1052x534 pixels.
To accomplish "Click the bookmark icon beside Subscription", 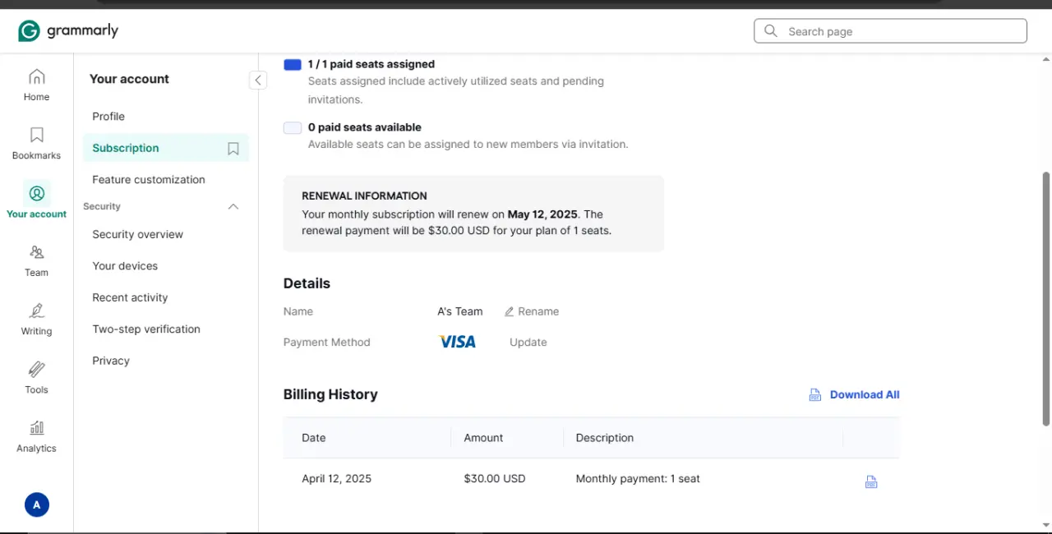I will [233, 149].
